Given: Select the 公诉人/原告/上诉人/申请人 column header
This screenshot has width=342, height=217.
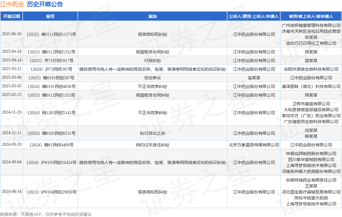Looking at the screenshot, I should click(x=254, y=16).
